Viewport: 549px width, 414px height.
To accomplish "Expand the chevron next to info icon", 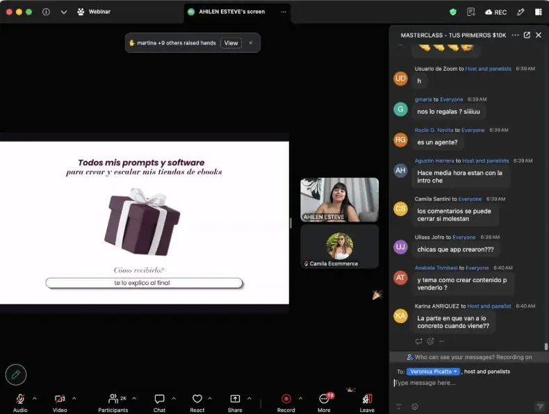I will point(64,12).
